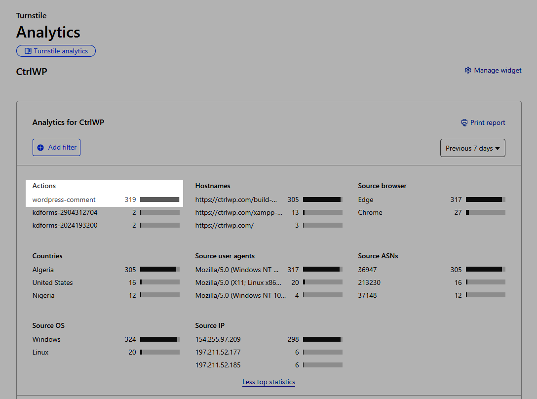Select the https://ctrlwp.com/ hostname
537x399 pixels.
(225, 225)
